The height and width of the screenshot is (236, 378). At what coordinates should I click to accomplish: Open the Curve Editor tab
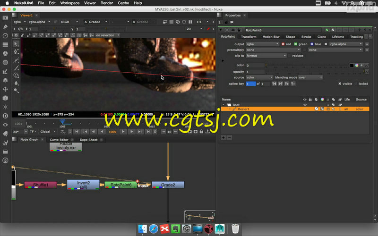(x=59, y=140)
